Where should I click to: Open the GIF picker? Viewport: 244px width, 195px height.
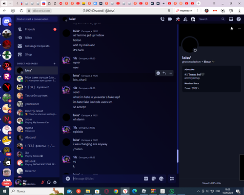(146, 179)
